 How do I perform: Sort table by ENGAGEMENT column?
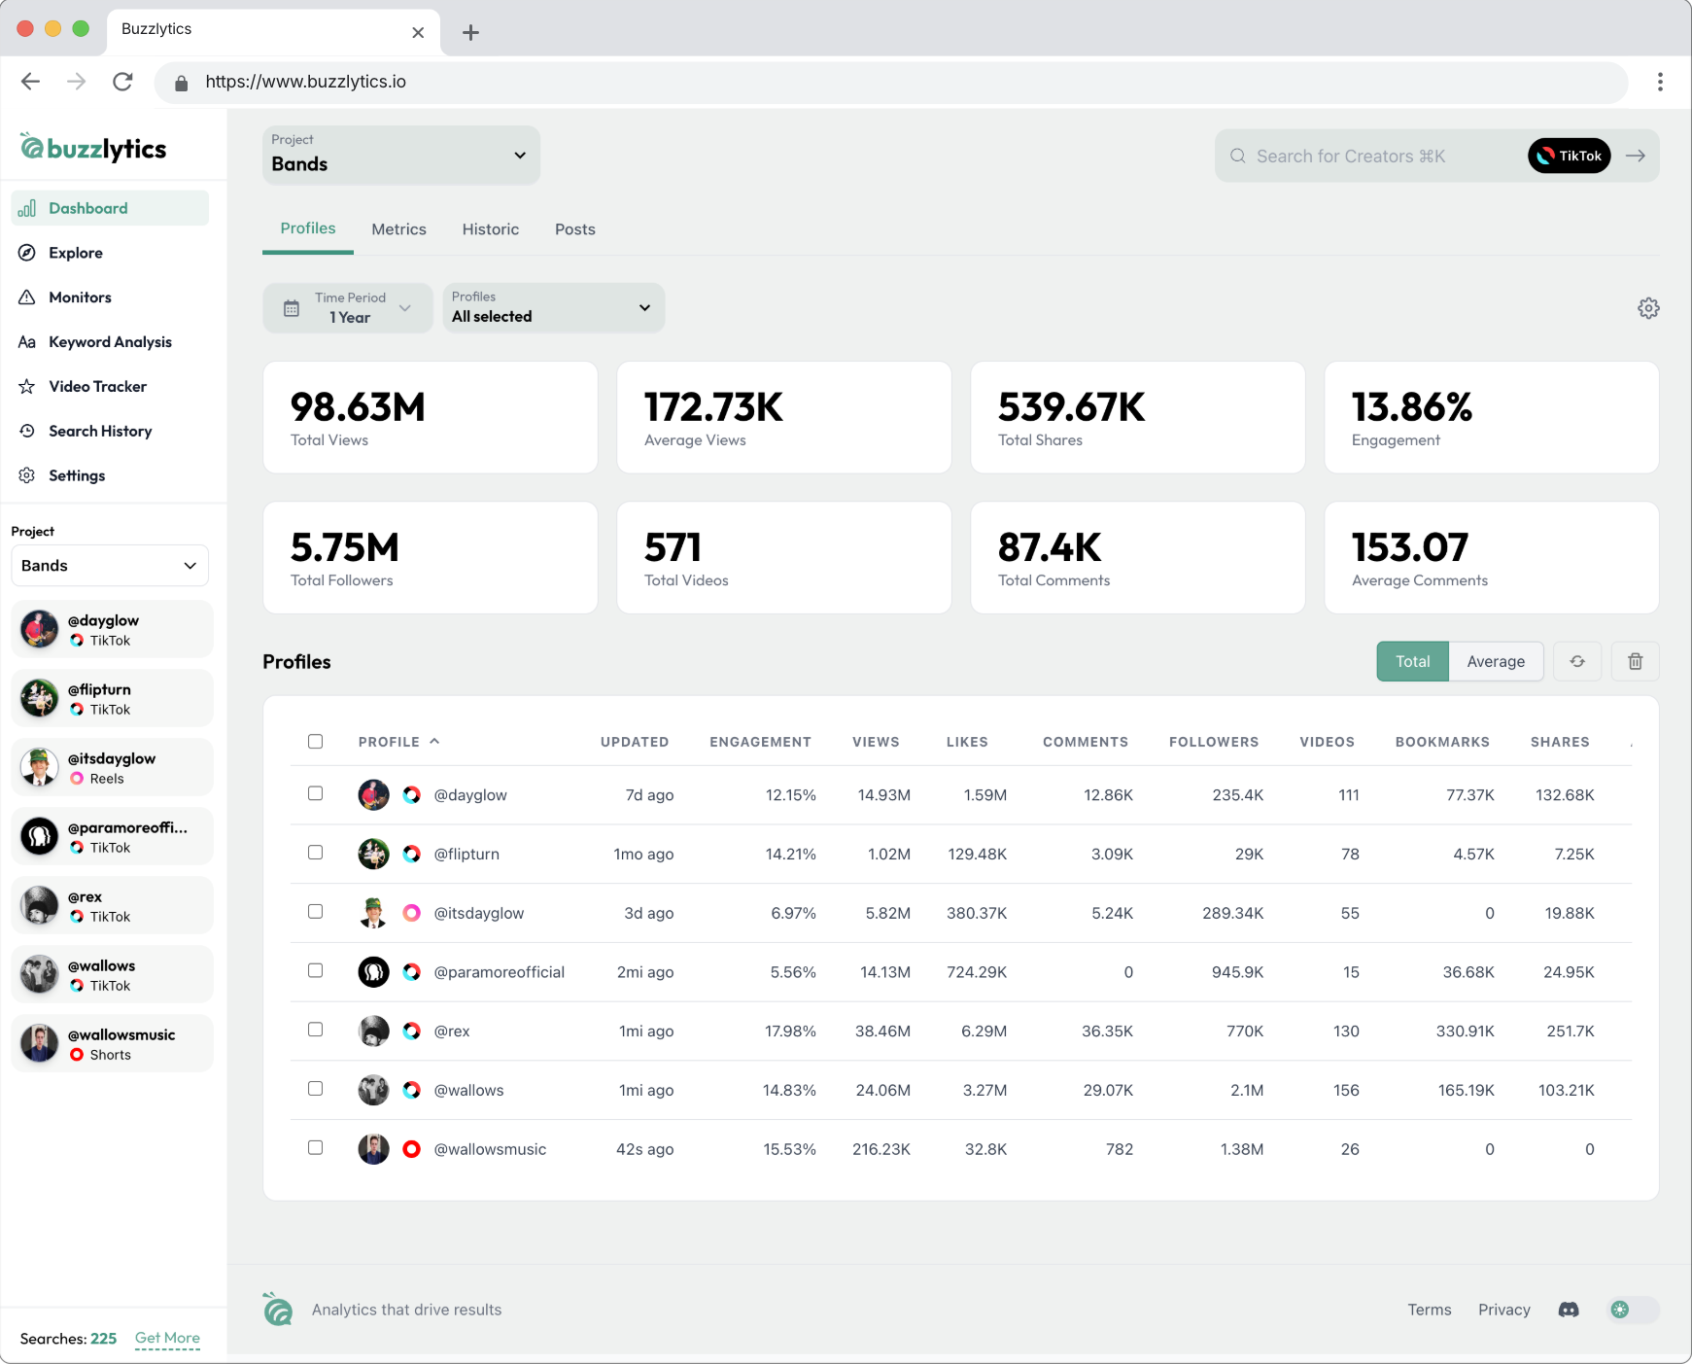coord(760,742)
